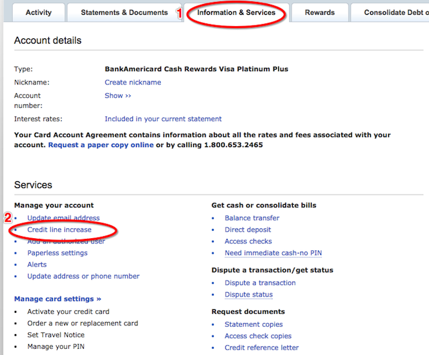Start a Balance transfer
The image size is (429, 355).
point(252,218)
